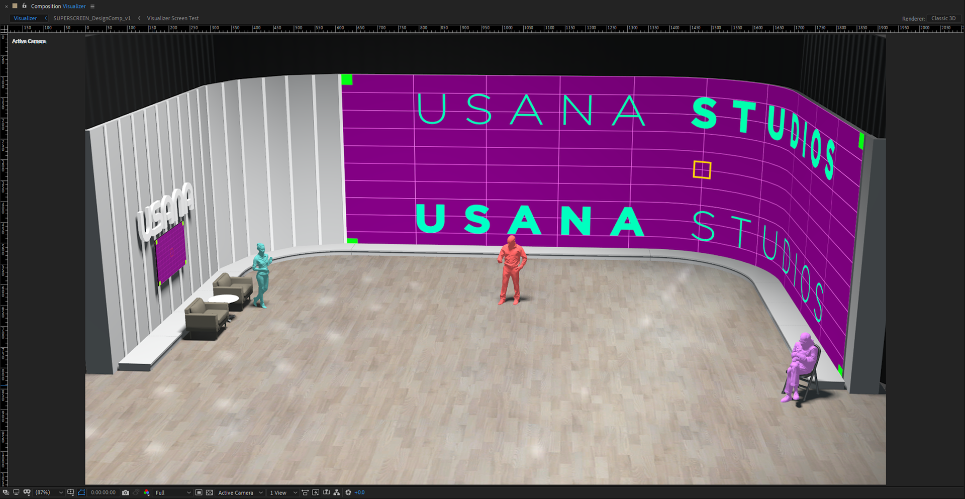Toggle Always Preview This View
This screenshot has height=499, width=965.
6,492
